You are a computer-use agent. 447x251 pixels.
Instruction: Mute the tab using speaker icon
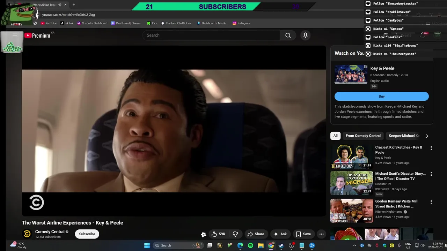point(60,5)
